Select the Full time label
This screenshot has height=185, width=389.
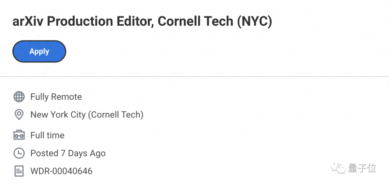coord(47,136)
